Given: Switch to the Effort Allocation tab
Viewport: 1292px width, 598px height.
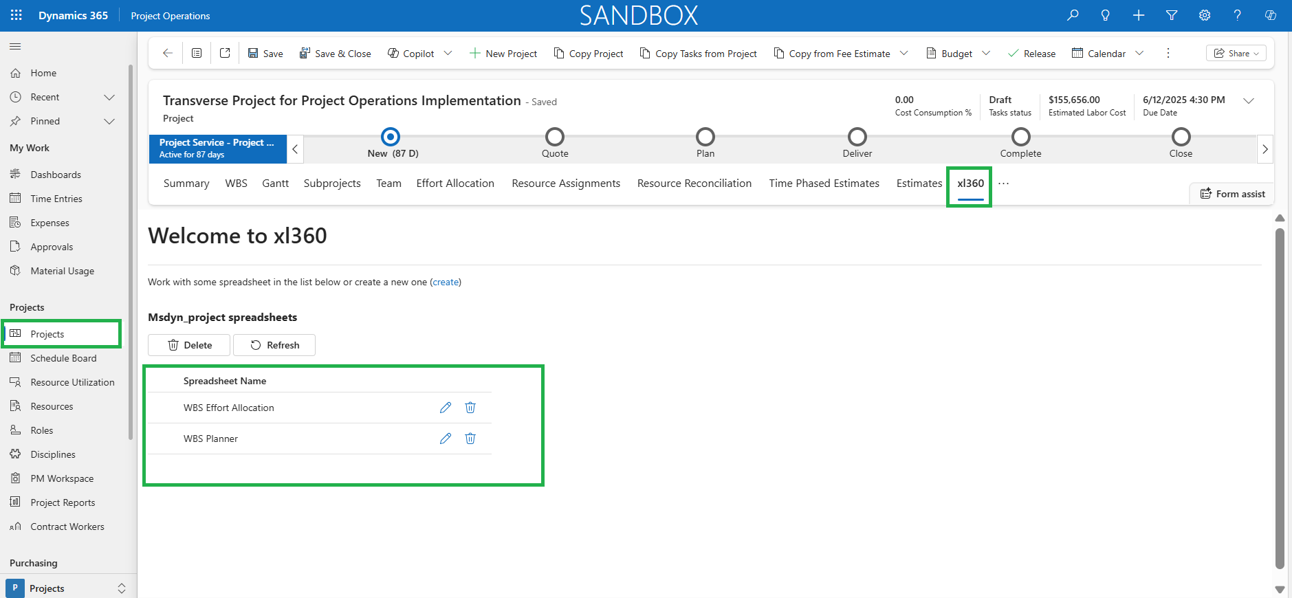Looking at the screenshot, I should coord(455,184).
